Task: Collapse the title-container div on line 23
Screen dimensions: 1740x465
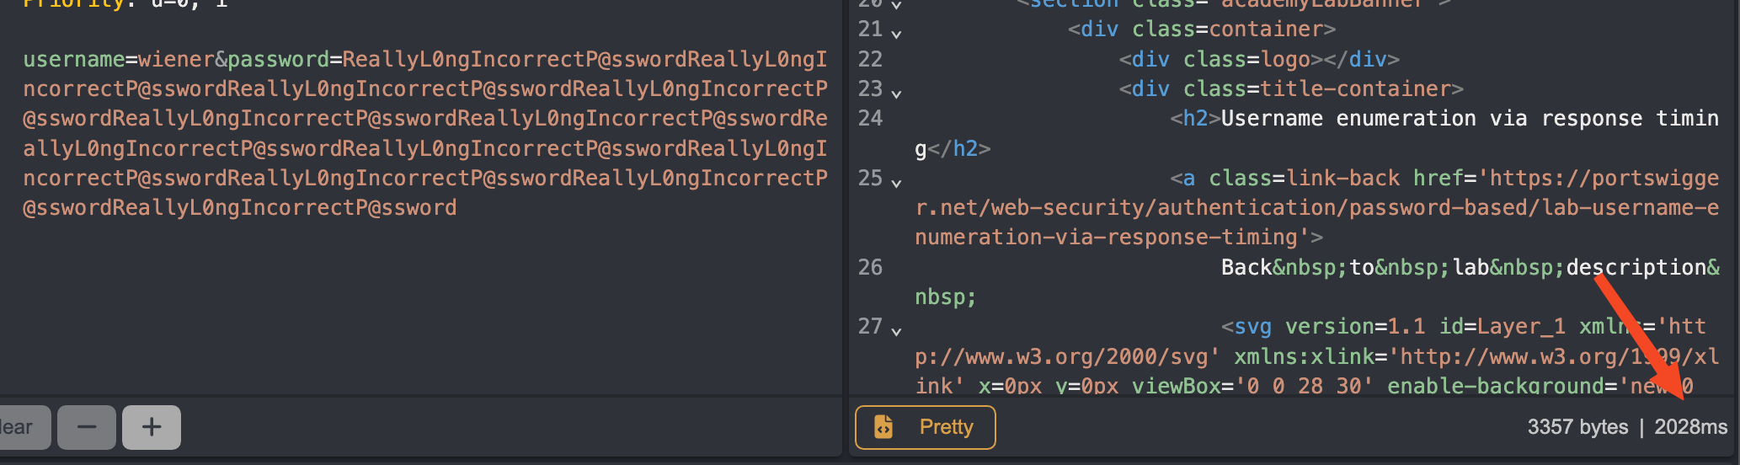Action: click(x=896, y=94)
